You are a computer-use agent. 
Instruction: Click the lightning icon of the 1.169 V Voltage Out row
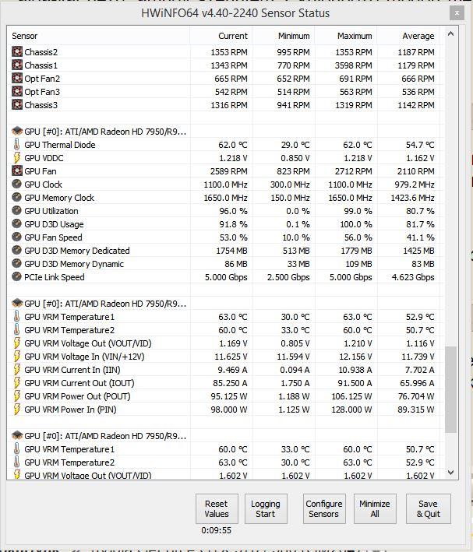(x=16, y=343)
